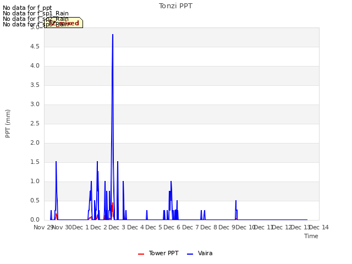The image size is (352, 264).
Task: Click the 'No data for f_sp1_Rain' message
Action: click(x=36, y=13)
